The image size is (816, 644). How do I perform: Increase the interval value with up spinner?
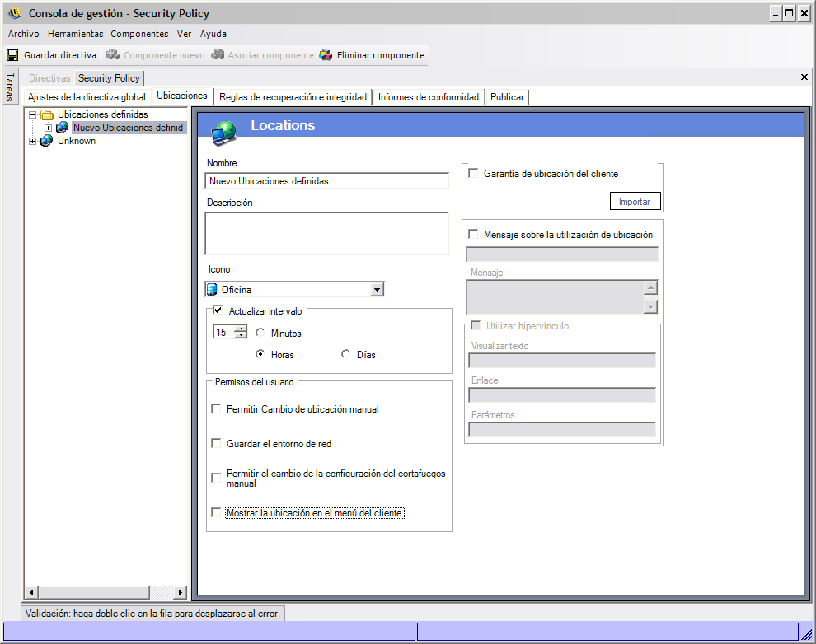coord(241,329)
